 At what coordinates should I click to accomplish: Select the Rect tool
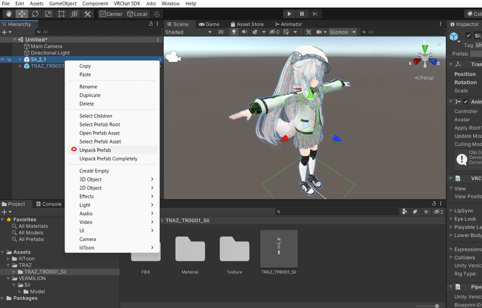click(61, 14)
